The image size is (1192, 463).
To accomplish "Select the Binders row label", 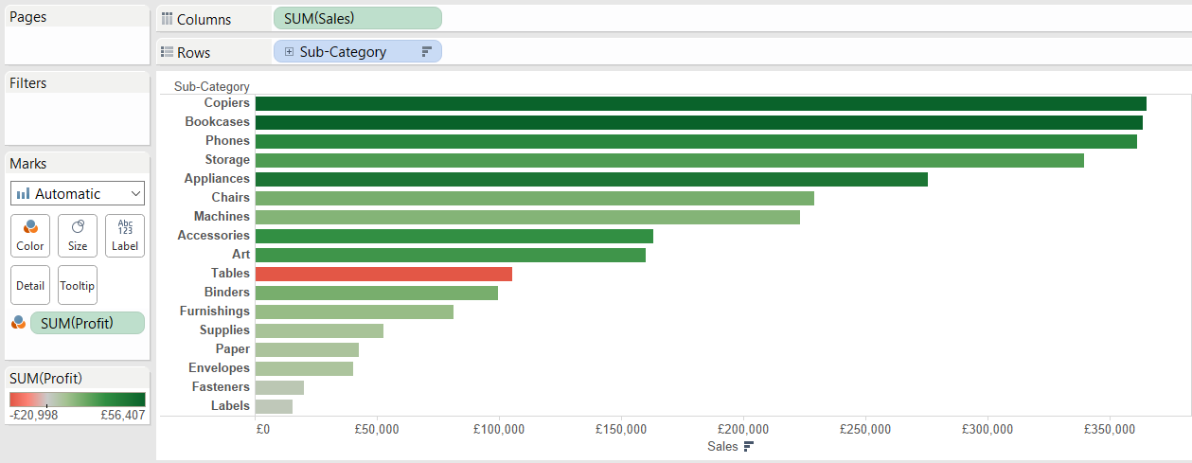I will 227,293.
